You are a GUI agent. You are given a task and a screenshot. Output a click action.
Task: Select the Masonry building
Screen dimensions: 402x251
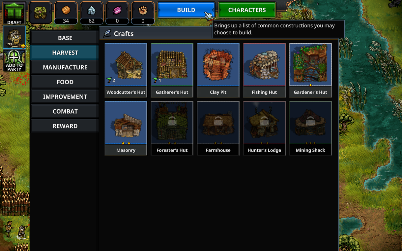pyautogui.click(x=126, y=128)
